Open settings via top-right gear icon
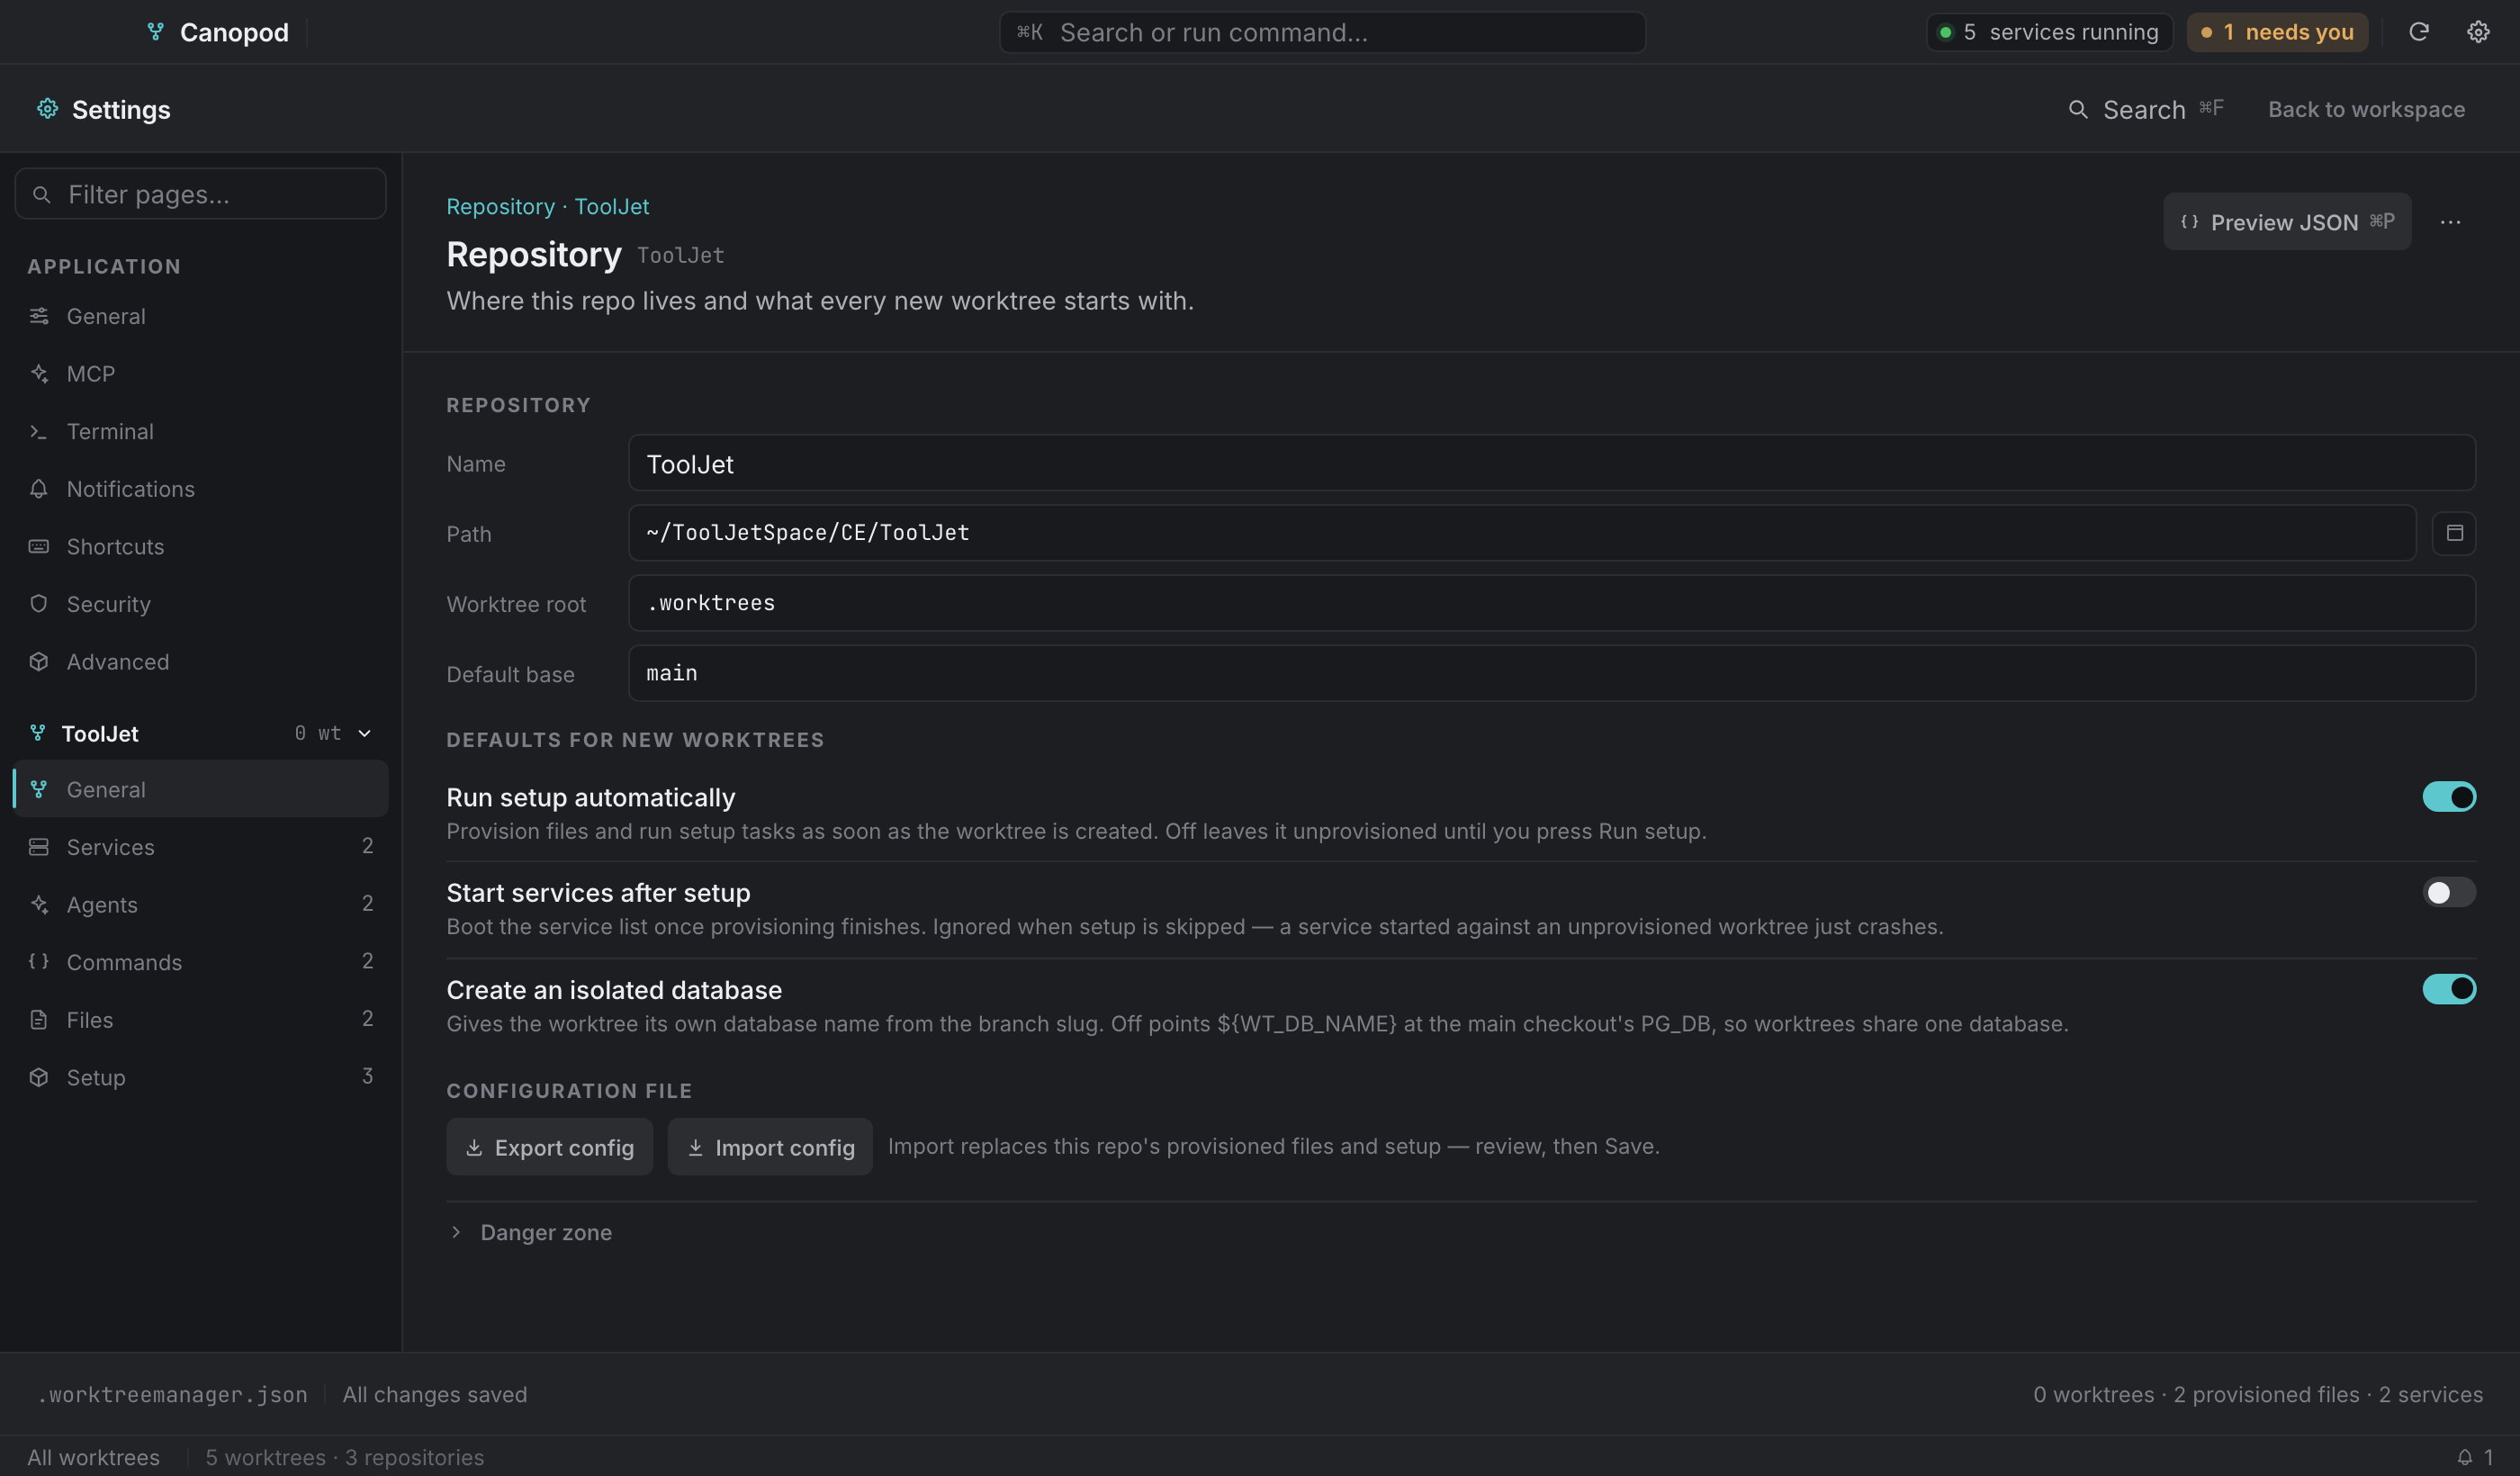The height and width of the screenshot is (1476, 2520). click(2477, 32)
